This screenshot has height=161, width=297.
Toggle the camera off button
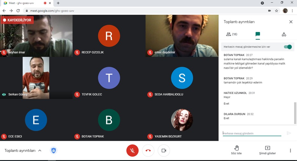[x=164, y=150]
